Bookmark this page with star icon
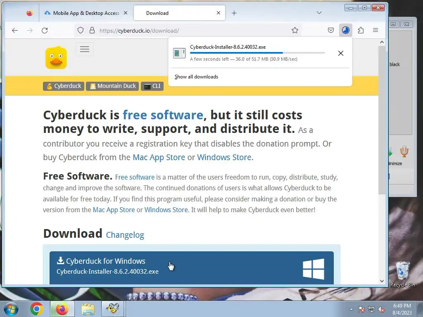 pyautogui.click(x=295, y=31)
